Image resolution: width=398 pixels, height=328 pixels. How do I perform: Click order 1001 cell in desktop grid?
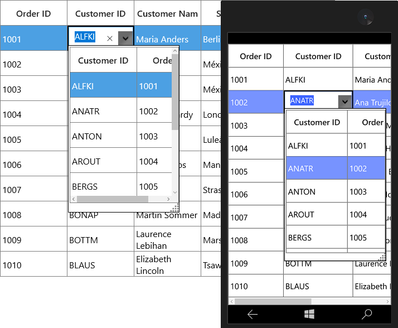[x=33, y=38]
